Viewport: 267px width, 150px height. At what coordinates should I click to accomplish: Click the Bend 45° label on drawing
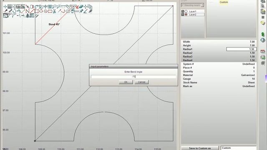[54, 24]
